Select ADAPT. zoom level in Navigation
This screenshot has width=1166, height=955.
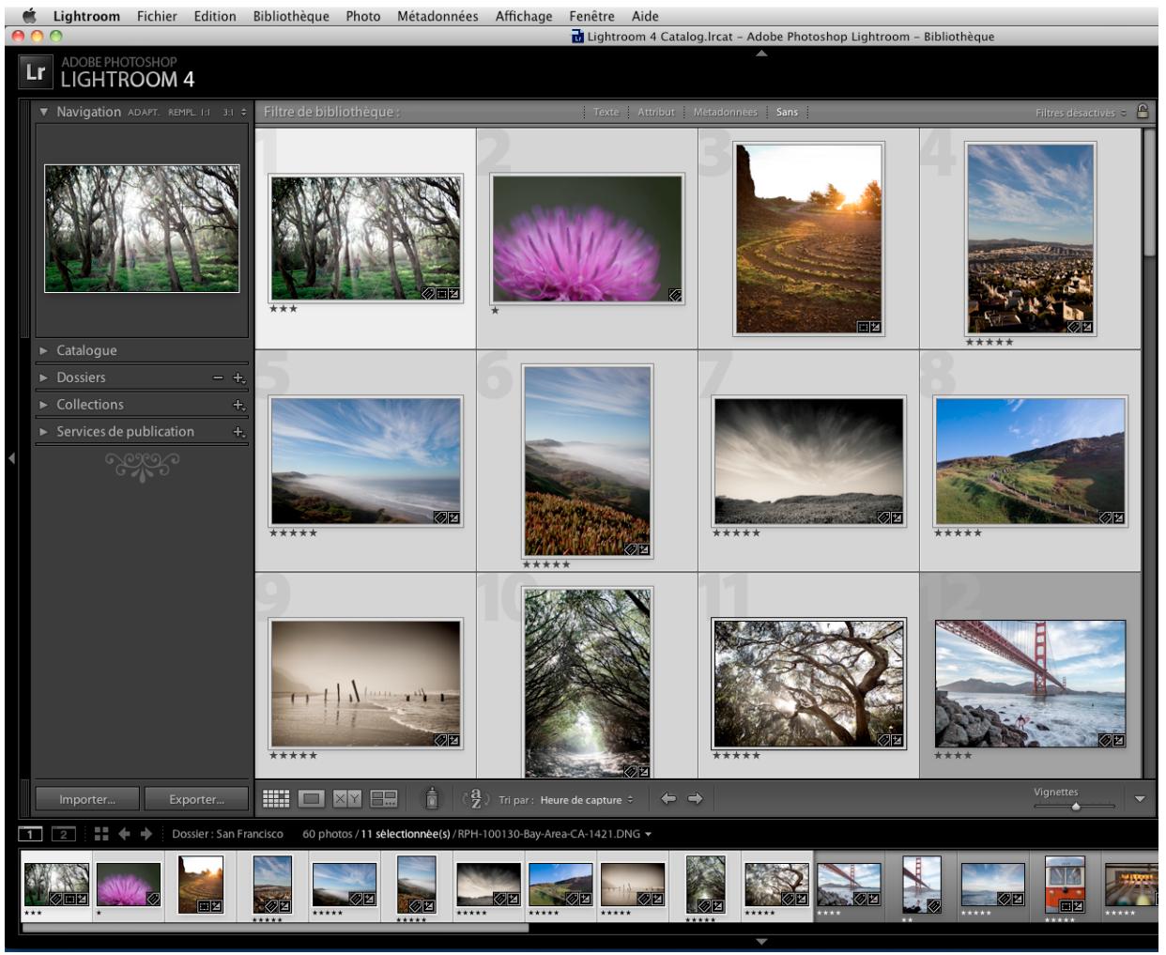coord(144,113)
